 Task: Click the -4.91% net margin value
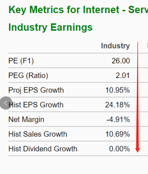click(x=118, y=119)
